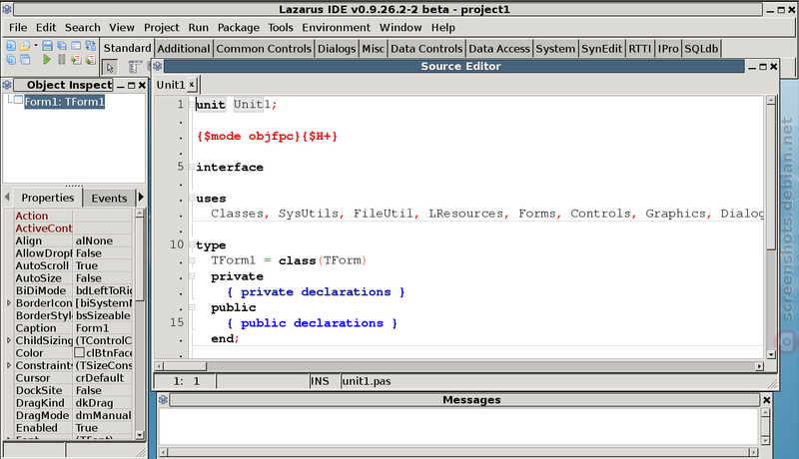The image size is (799, 459).
Task: Click the Step Over icon
Action: [90, 60]
